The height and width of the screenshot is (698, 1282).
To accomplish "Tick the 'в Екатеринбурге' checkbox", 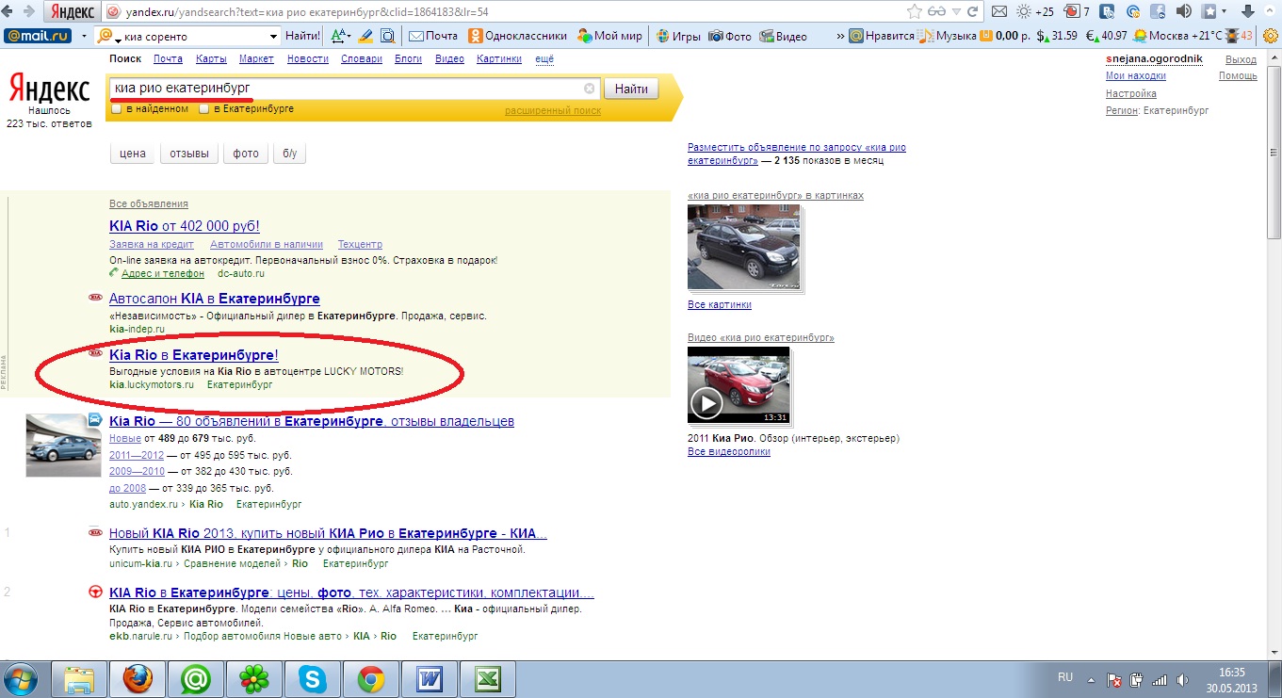I will tap(203, 109).
